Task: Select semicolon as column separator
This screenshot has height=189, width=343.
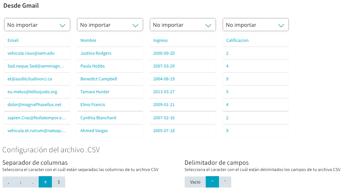Action: pos(21,182)
